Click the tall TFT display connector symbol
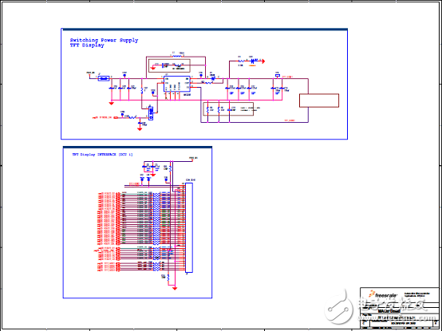 coord(189,227)
